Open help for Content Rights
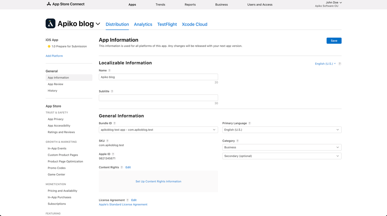 [x=122, y=167]
